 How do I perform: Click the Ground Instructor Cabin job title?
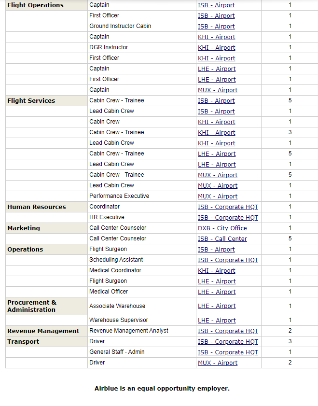tap(120, 26)
